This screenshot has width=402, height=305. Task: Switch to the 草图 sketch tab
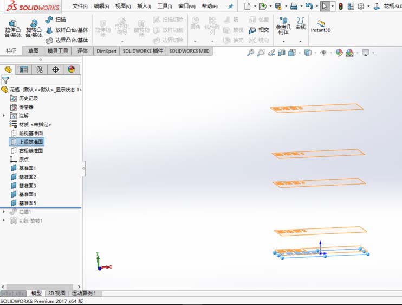[33, 51]
